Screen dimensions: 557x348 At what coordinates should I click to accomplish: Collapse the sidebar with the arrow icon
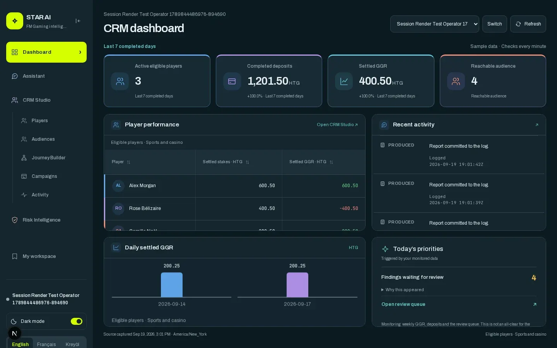point(78,21)
